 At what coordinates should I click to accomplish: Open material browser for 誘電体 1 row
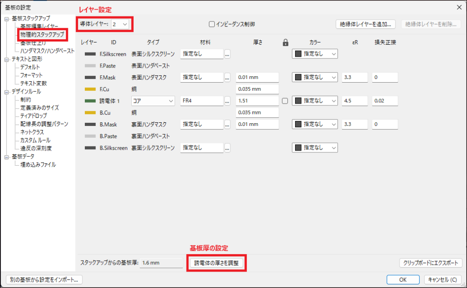tap(227, 101)
